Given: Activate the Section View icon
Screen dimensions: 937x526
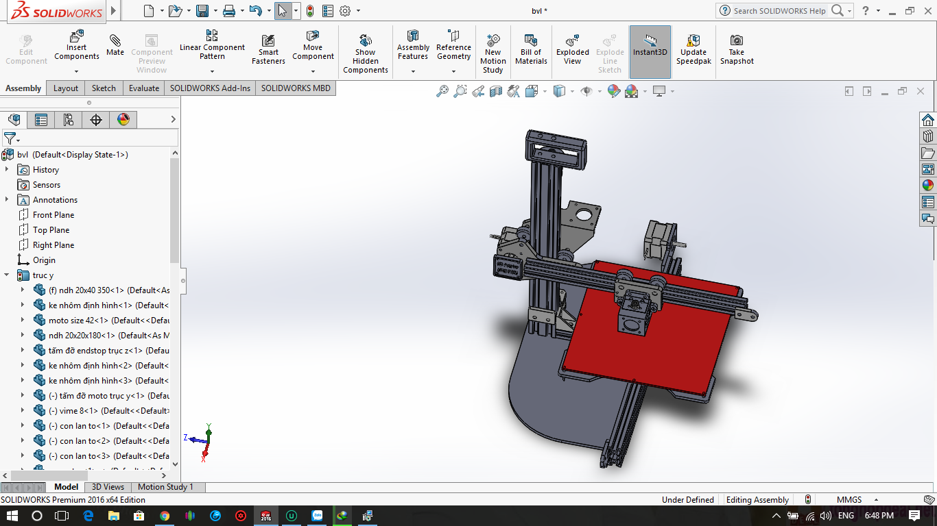Looking at the screenshot, I should pyautogui.click(x=496, y=91).
